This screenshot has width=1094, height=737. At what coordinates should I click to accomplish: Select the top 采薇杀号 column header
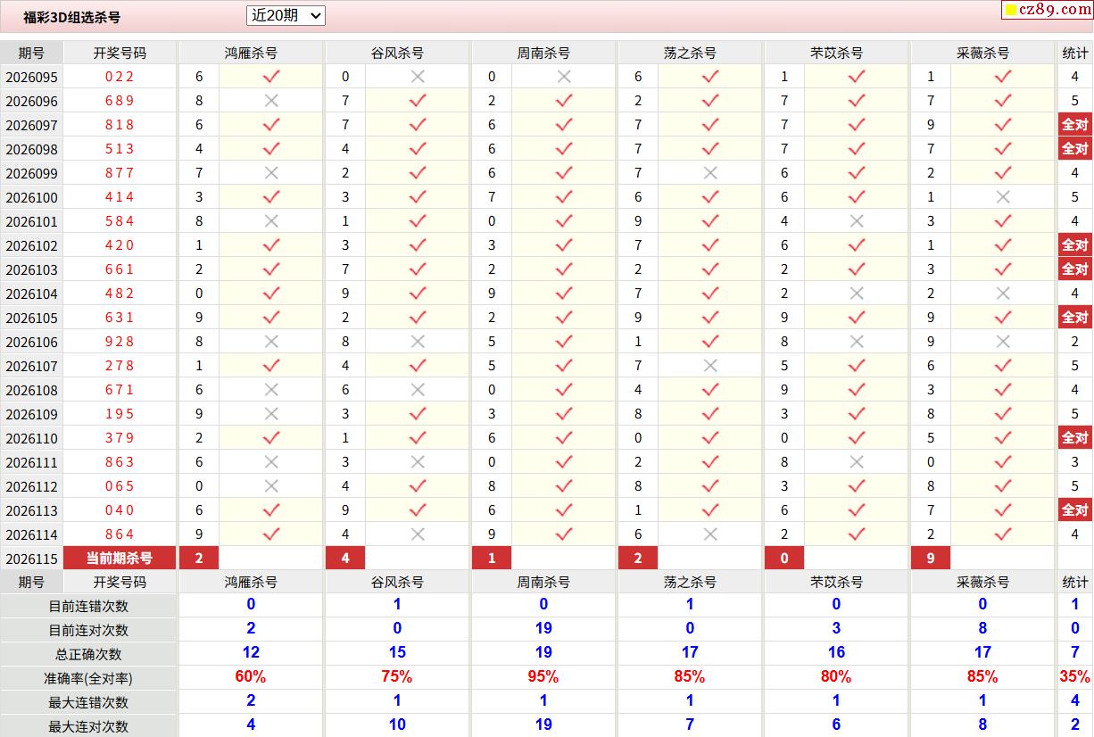[982, 53]
